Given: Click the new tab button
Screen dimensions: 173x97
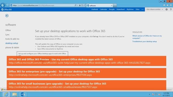Looking at the screenshot, I should 115,5.
